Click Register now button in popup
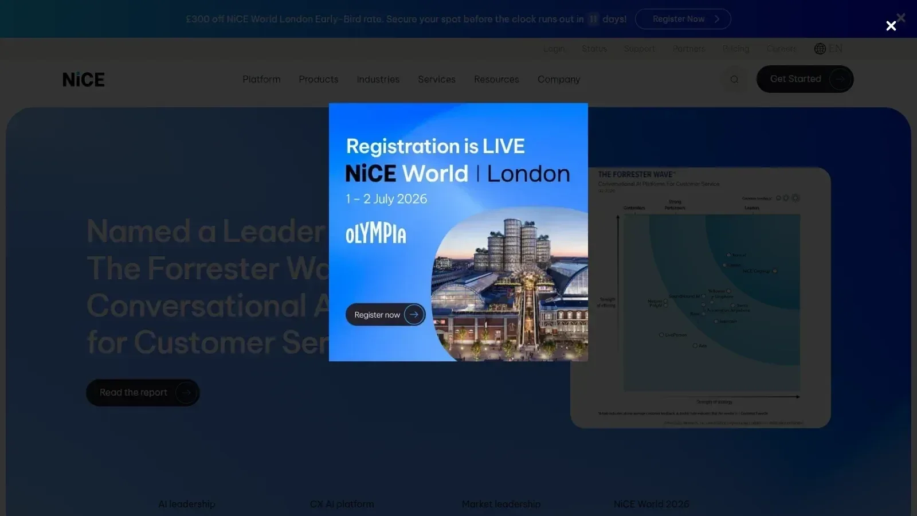 [x=385, y=315]
